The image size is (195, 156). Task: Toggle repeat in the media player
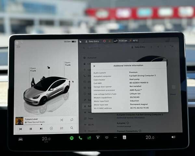72,120
